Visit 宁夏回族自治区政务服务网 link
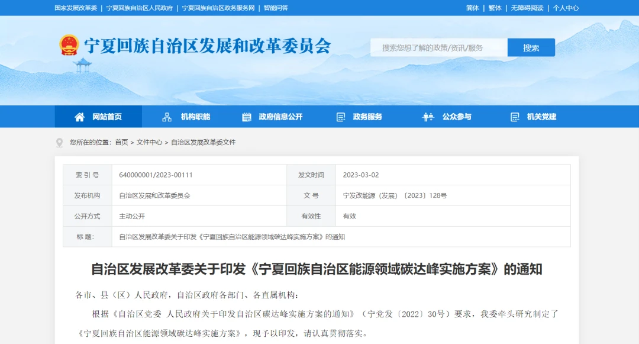The width and height of the screenshot is (639, 344). [218, 8]
